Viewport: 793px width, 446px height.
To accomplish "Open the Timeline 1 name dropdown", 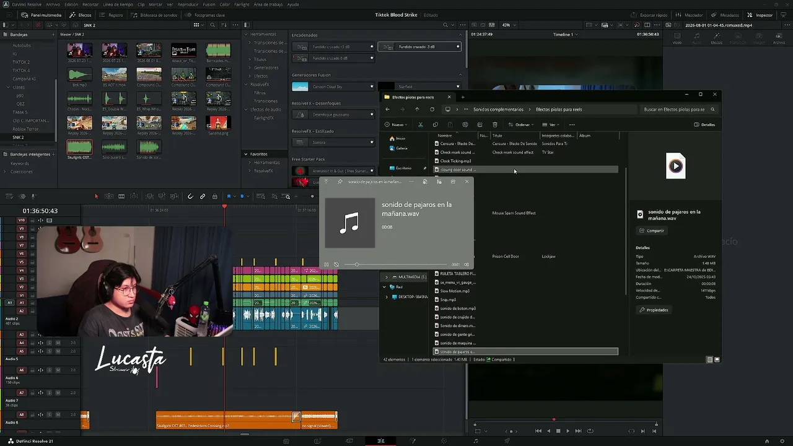I will pyautogui.click(x=565, y=35).
